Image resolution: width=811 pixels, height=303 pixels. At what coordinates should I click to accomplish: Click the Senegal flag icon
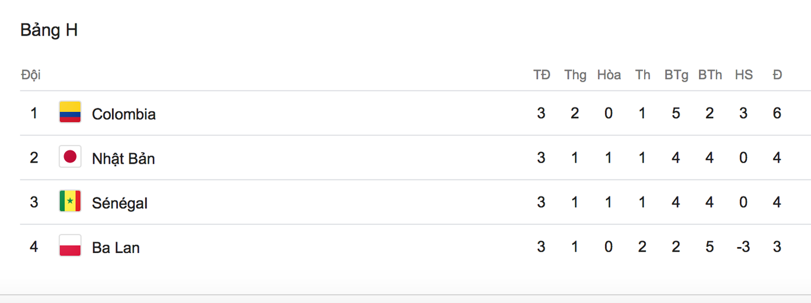tap(70, 202)
